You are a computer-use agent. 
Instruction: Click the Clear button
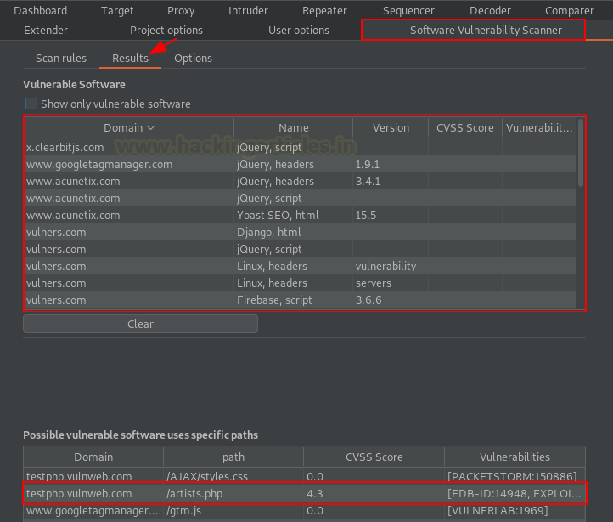pos(140,323)
